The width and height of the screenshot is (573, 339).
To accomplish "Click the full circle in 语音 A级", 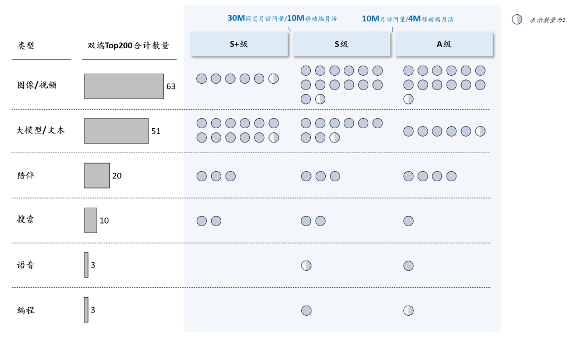I will tap(408, 265).
